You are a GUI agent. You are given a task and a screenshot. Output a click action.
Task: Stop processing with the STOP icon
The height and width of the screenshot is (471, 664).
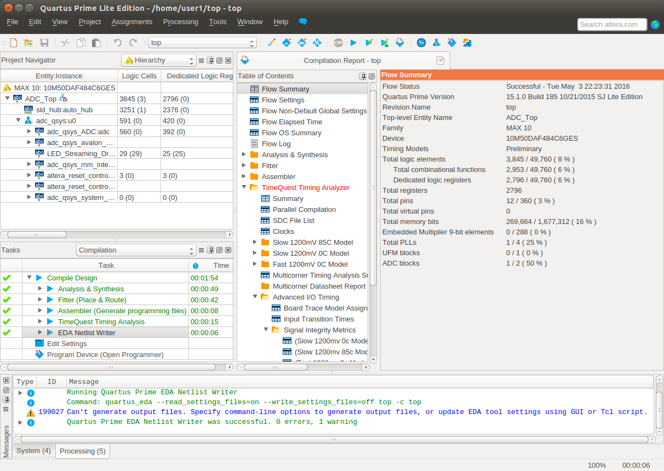click(338, 43)
